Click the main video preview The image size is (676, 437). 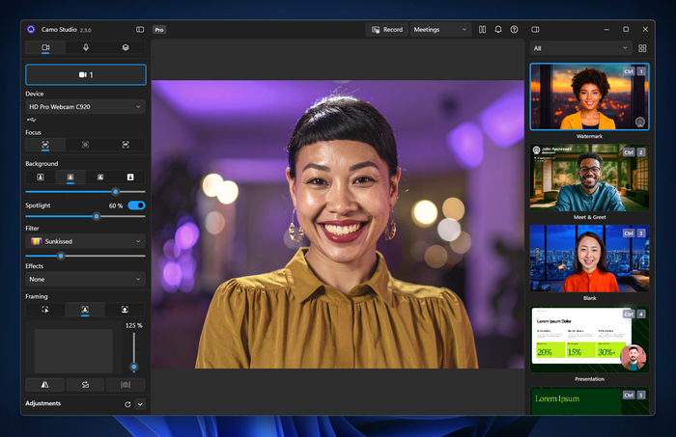338,225
